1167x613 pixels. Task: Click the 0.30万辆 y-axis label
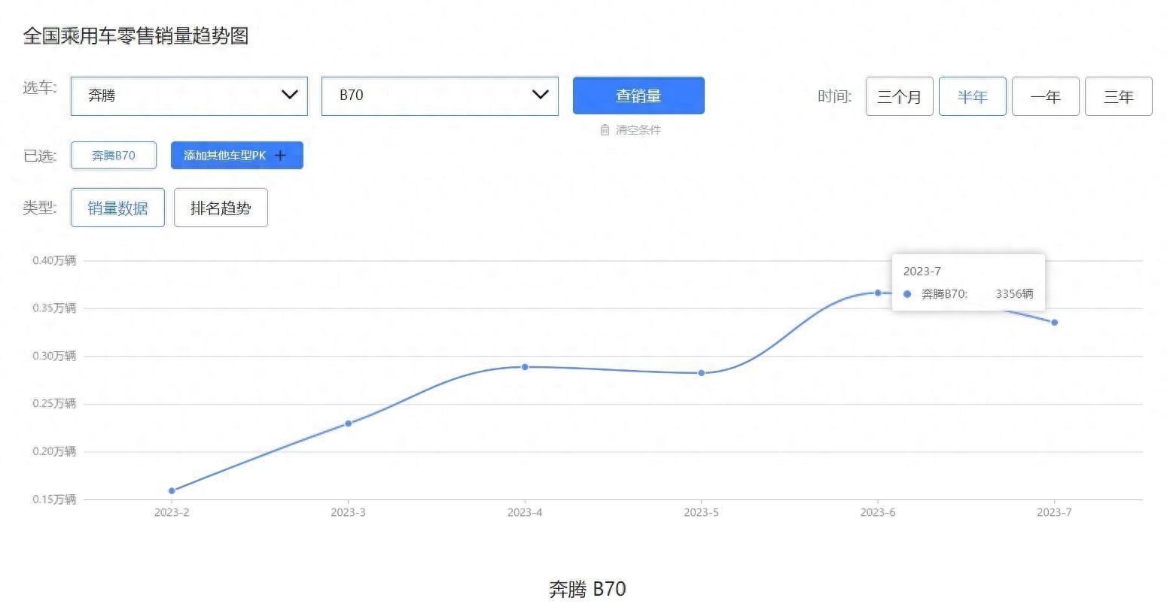[x=54, y=356]
